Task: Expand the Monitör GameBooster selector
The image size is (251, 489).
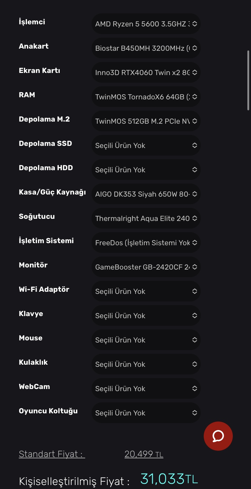Action: (x=146, y=267)
